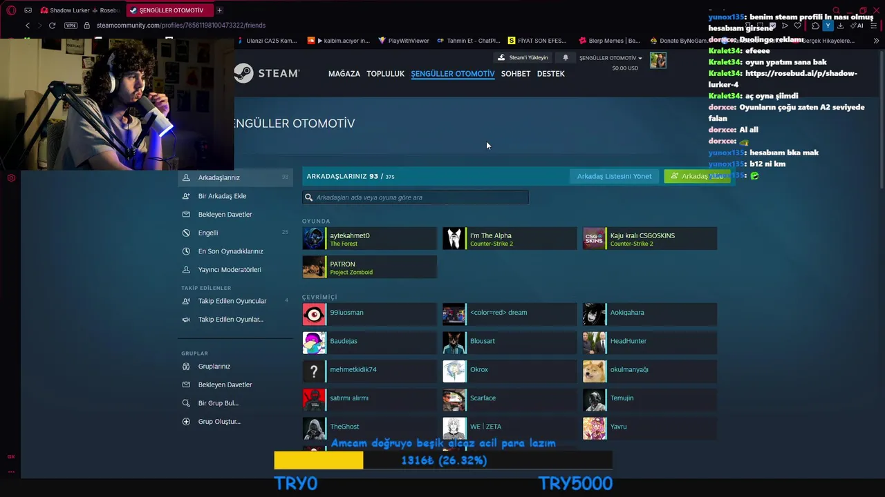Screen dimensions: 885x497
Task: Open DESTEK in Steam header
Action: 551,74
